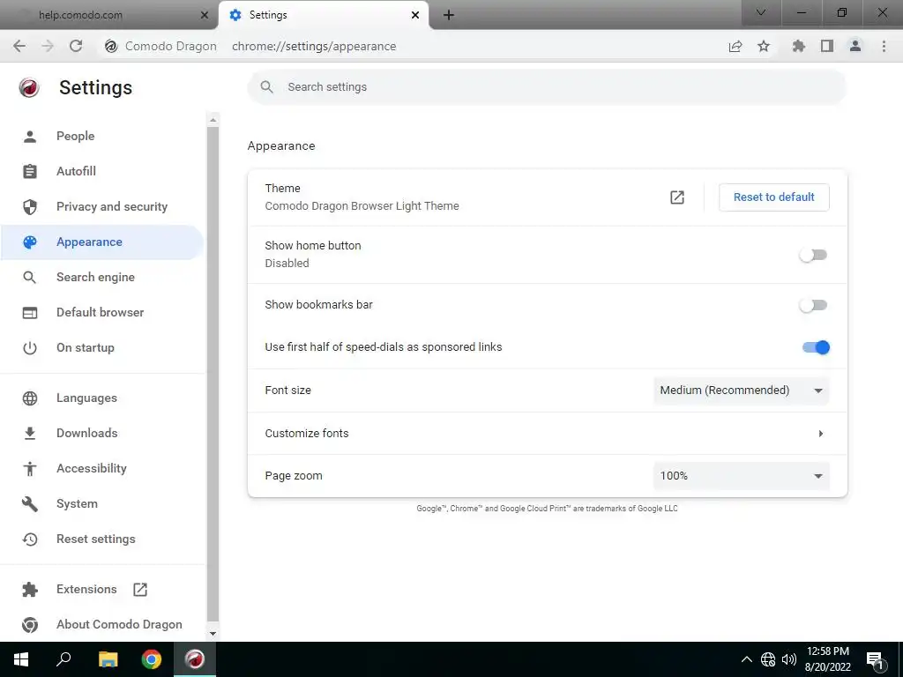Select the Settings tab
This screenshot has height=677, width=903.
pos(323,15)
